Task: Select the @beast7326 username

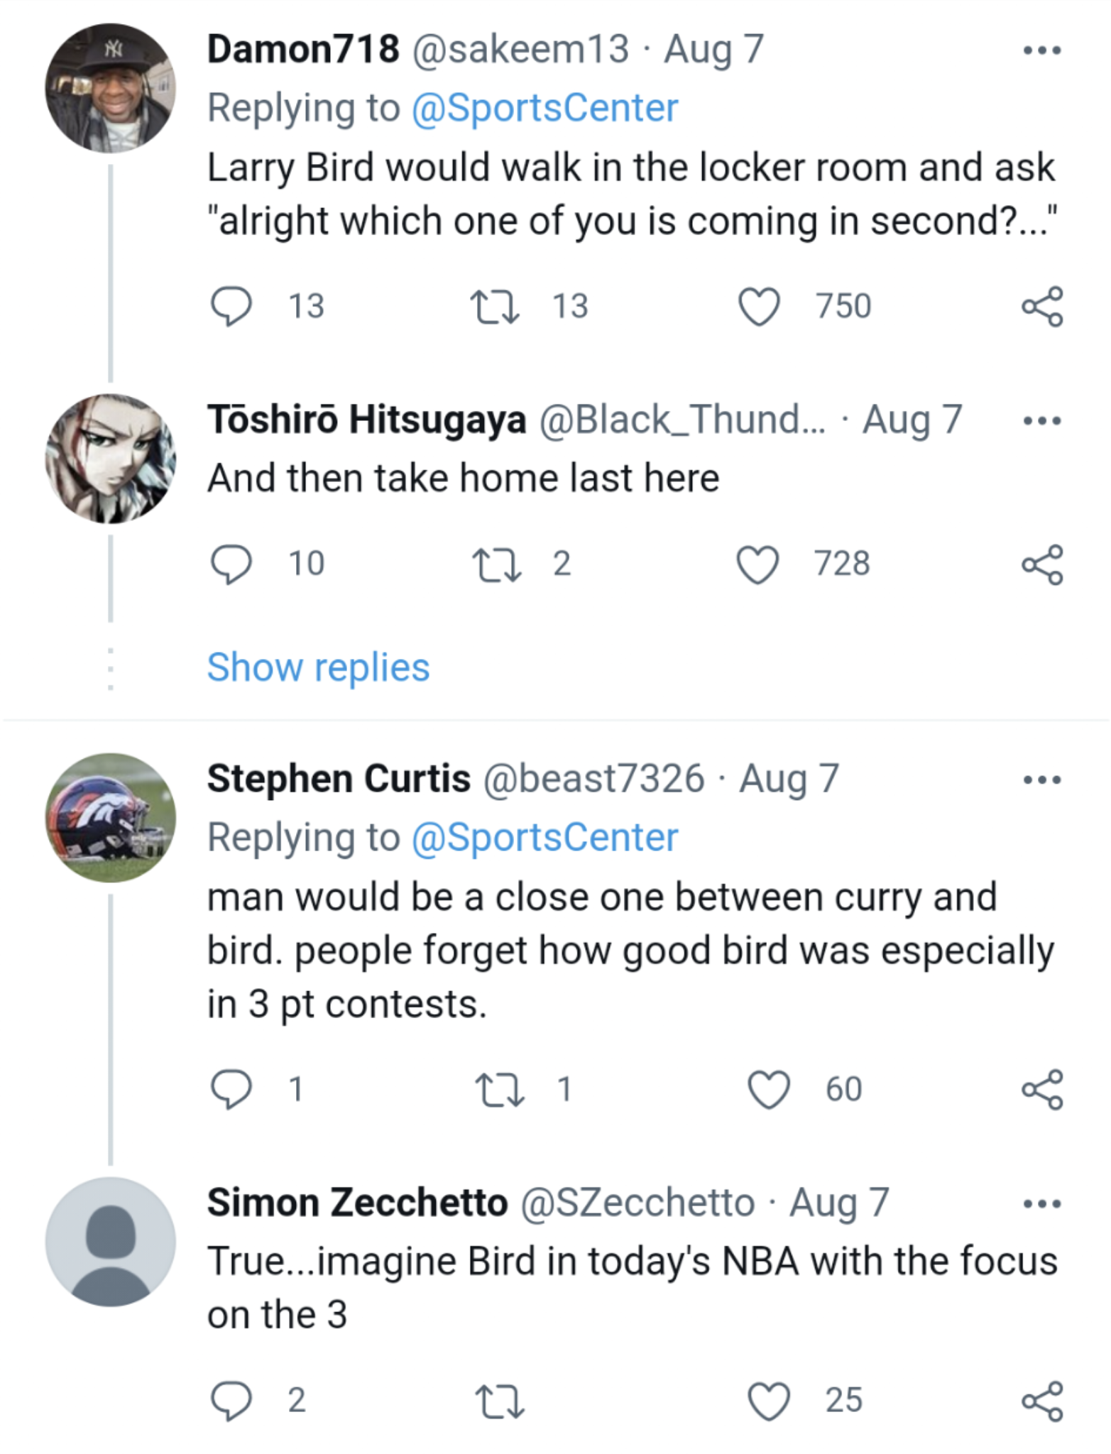Action: pos(591,777)
